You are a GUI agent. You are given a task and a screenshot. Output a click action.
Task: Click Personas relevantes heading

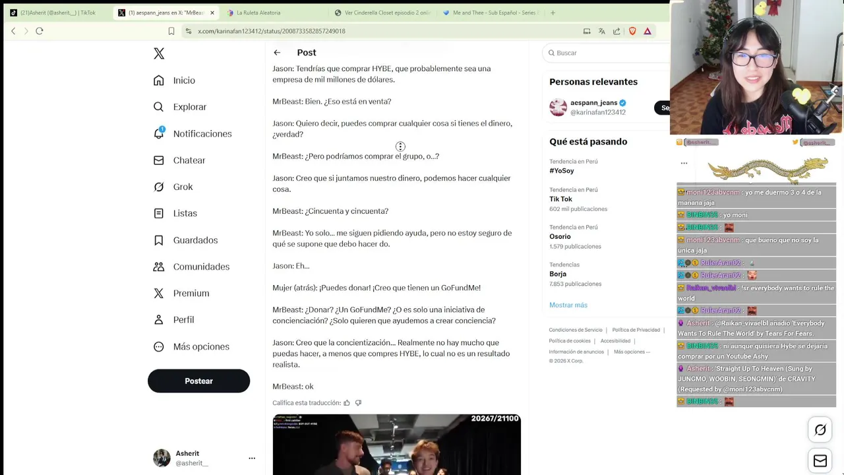click(x=593, y=82)
